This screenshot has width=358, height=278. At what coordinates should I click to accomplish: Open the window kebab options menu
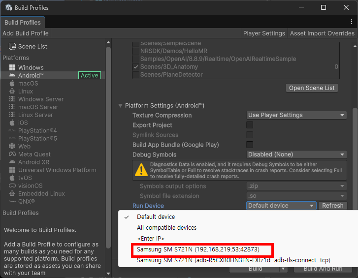352,22
